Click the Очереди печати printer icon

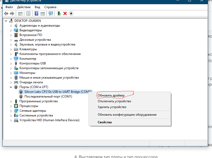click(x=16, y=82)
